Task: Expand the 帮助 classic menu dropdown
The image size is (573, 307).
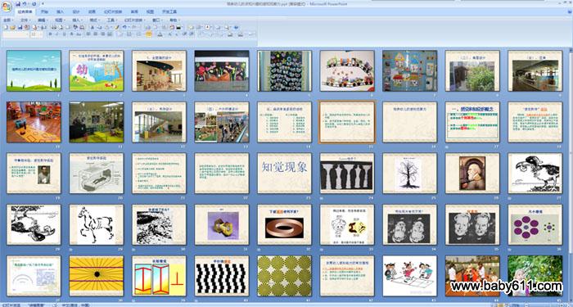Action: coord(175,20)
